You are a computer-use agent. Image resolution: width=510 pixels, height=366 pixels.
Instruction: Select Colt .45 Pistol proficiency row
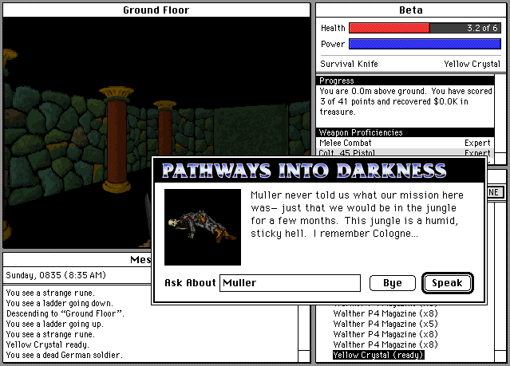pos(405,152)
